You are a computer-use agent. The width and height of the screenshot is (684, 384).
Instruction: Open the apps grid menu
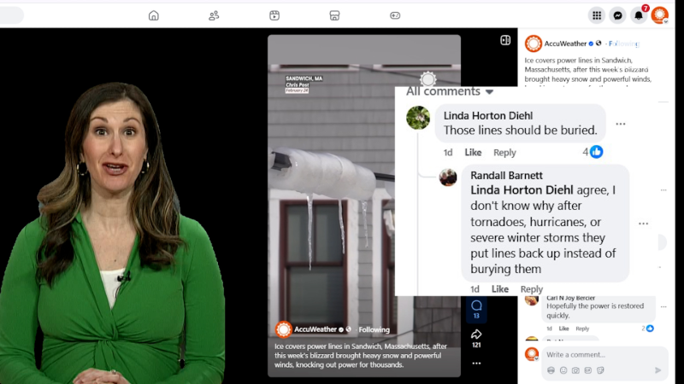[597, 15]
